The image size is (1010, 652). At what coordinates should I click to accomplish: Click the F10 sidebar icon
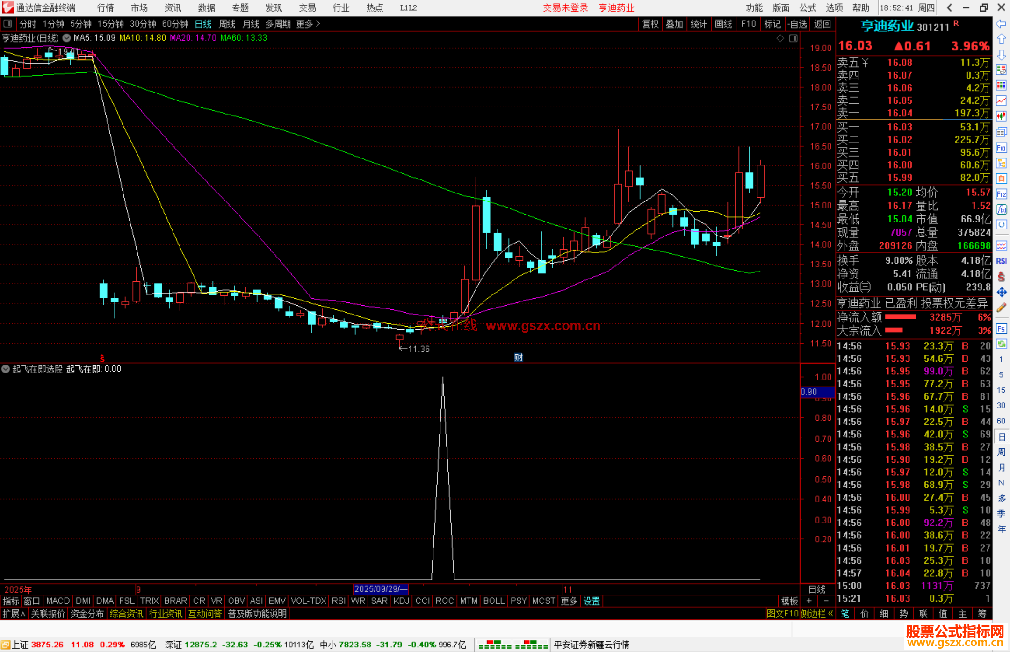click(1001, 148)
